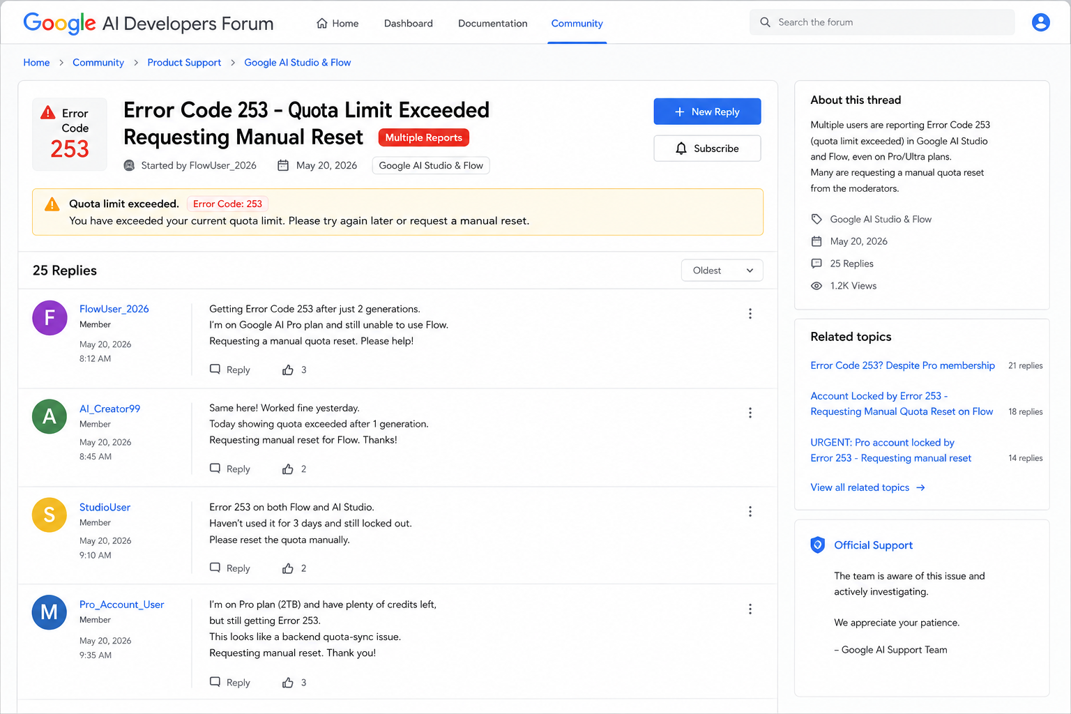Click '21 replies' count in Related topics
Image resolution: width=1071 pixels, height=714 pixels.
pyautogui.click(x=1025, y=365)
